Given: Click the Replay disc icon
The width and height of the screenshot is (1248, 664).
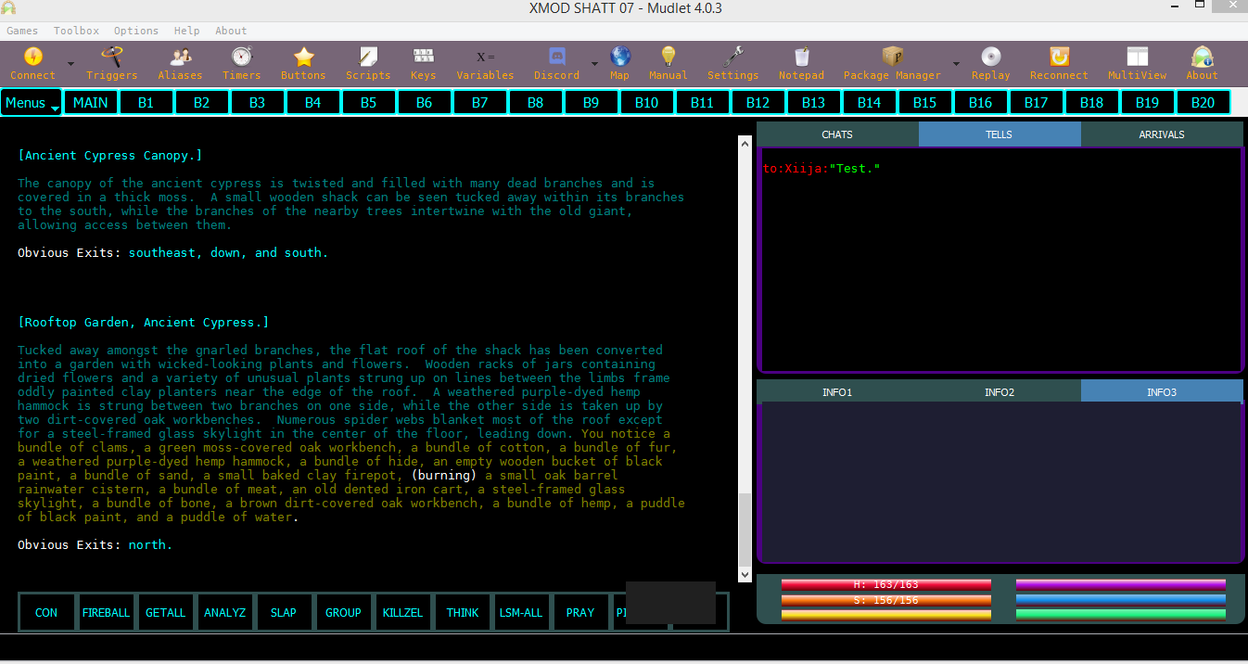Looking at the screenshot, I should tap(990, 64).
